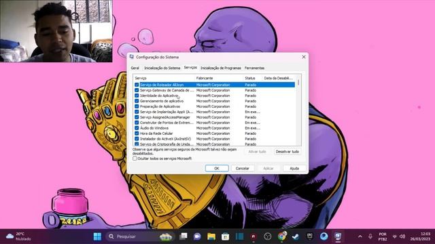Uncheck Serviço Gateway de Camada de service
Viewport: 435px width, 244px height.
[x=137, y=90]
